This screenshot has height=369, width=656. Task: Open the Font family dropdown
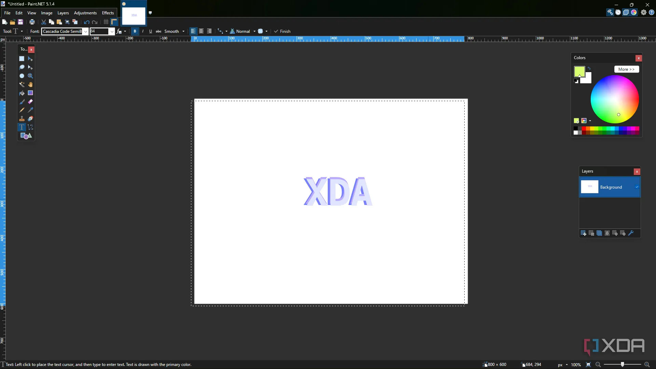pos(86,31)
